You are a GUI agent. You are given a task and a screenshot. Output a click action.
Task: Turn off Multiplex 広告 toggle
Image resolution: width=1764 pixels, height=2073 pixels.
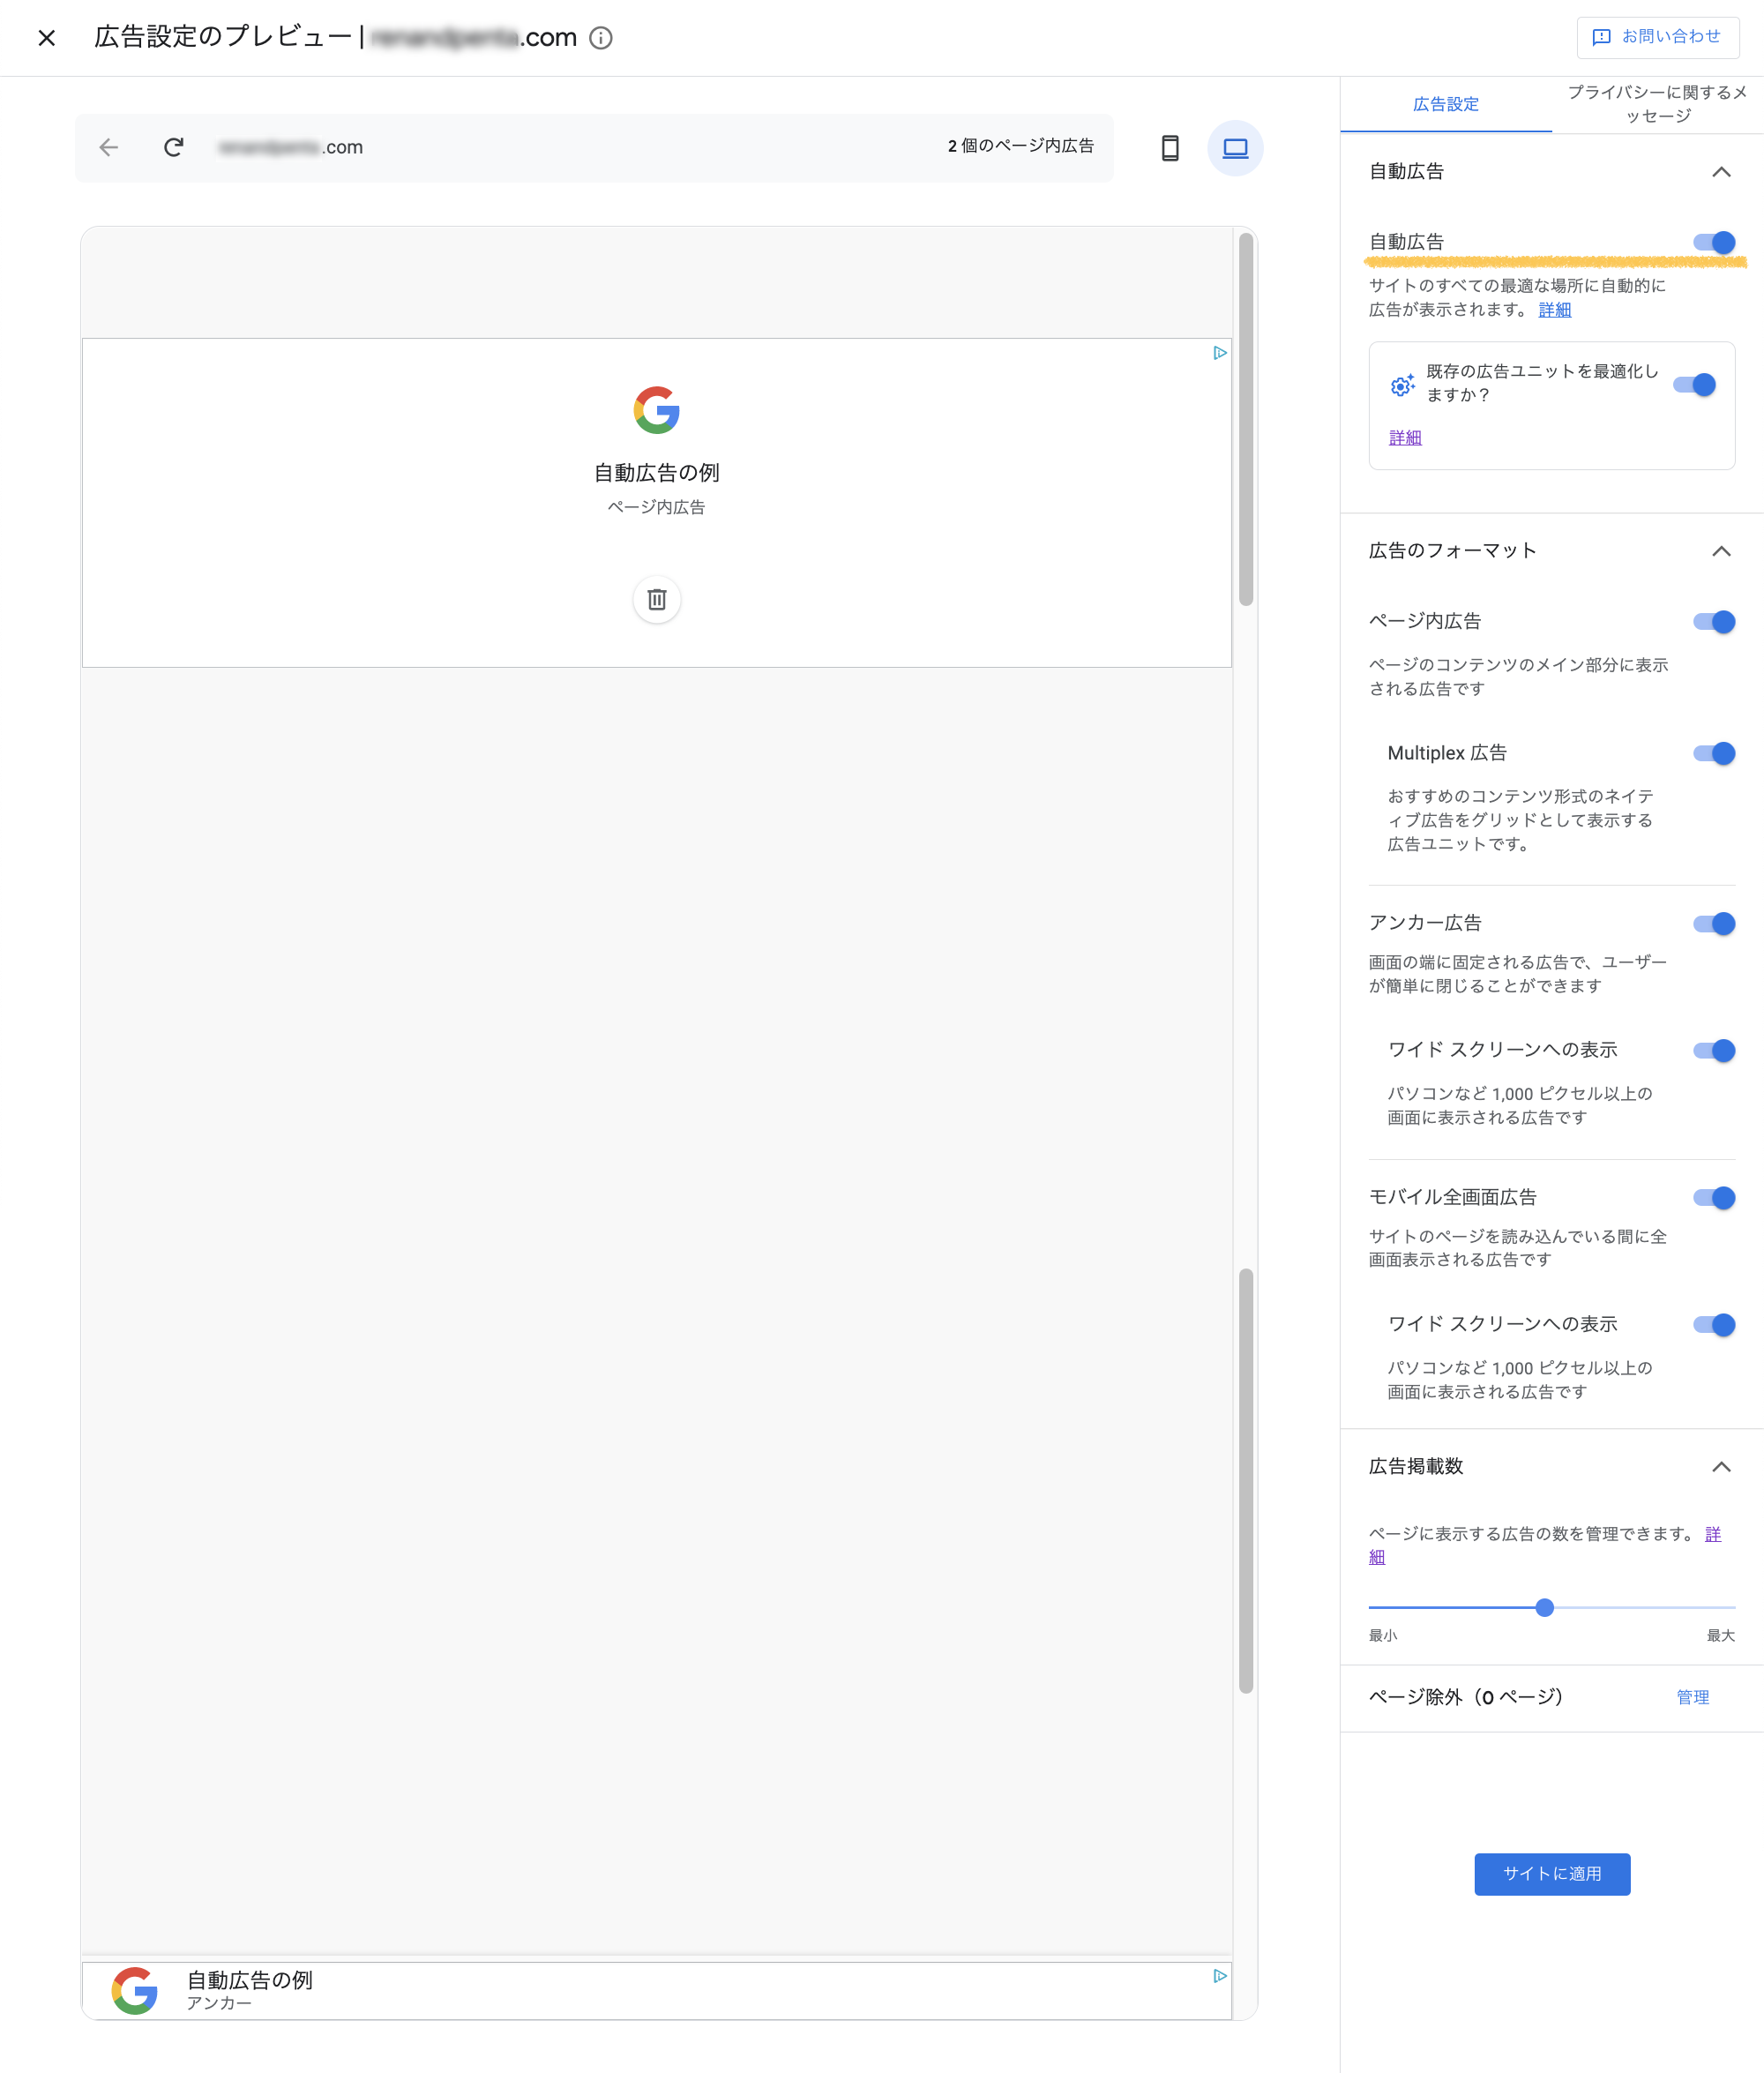point(1714,754)
